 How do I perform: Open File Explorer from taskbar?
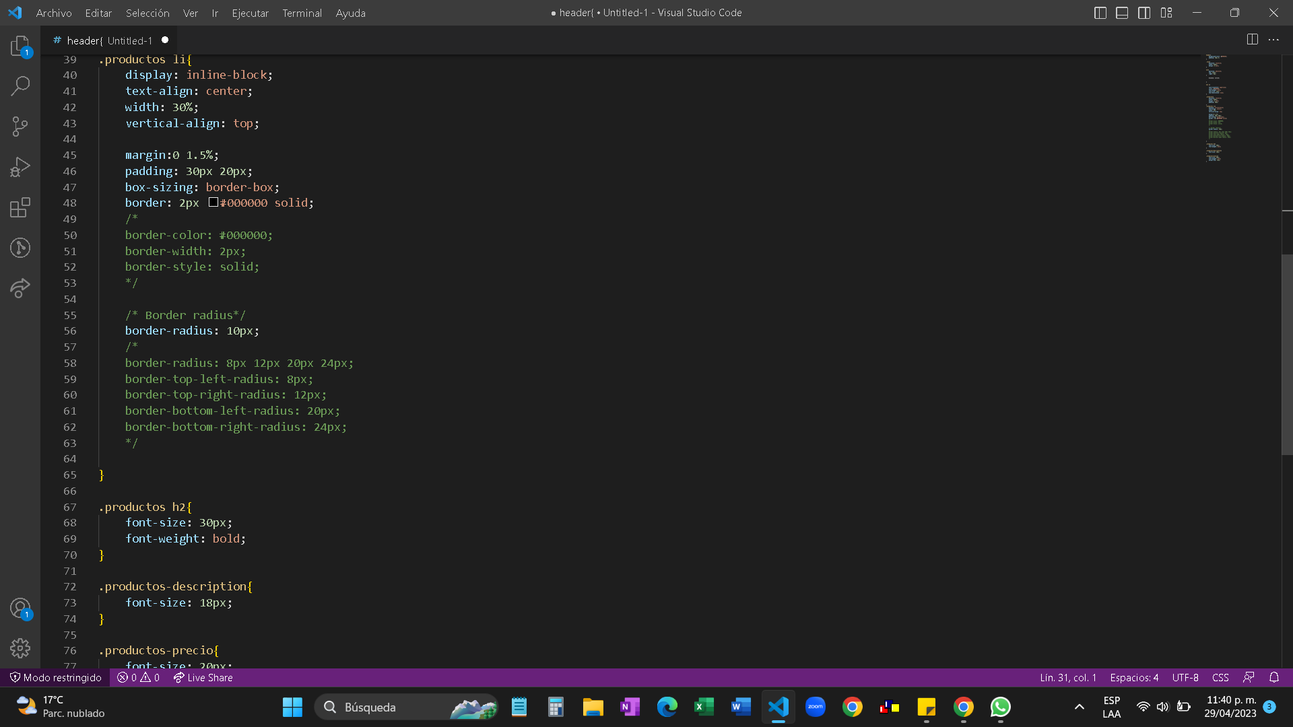(x=593, y=707)
